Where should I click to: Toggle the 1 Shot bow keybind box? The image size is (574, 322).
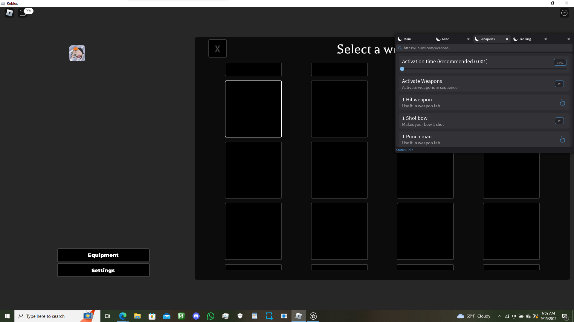pyautogui.click(x=559, y=121)
